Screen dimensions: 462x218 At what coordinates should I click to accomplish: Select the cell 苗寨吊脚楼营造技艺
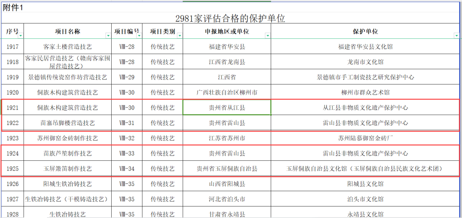point(68,123)
